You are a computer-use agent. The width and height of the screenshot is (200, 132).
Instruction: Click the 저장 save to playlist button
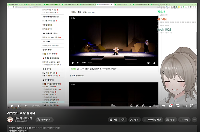click(x=184, y=120)
